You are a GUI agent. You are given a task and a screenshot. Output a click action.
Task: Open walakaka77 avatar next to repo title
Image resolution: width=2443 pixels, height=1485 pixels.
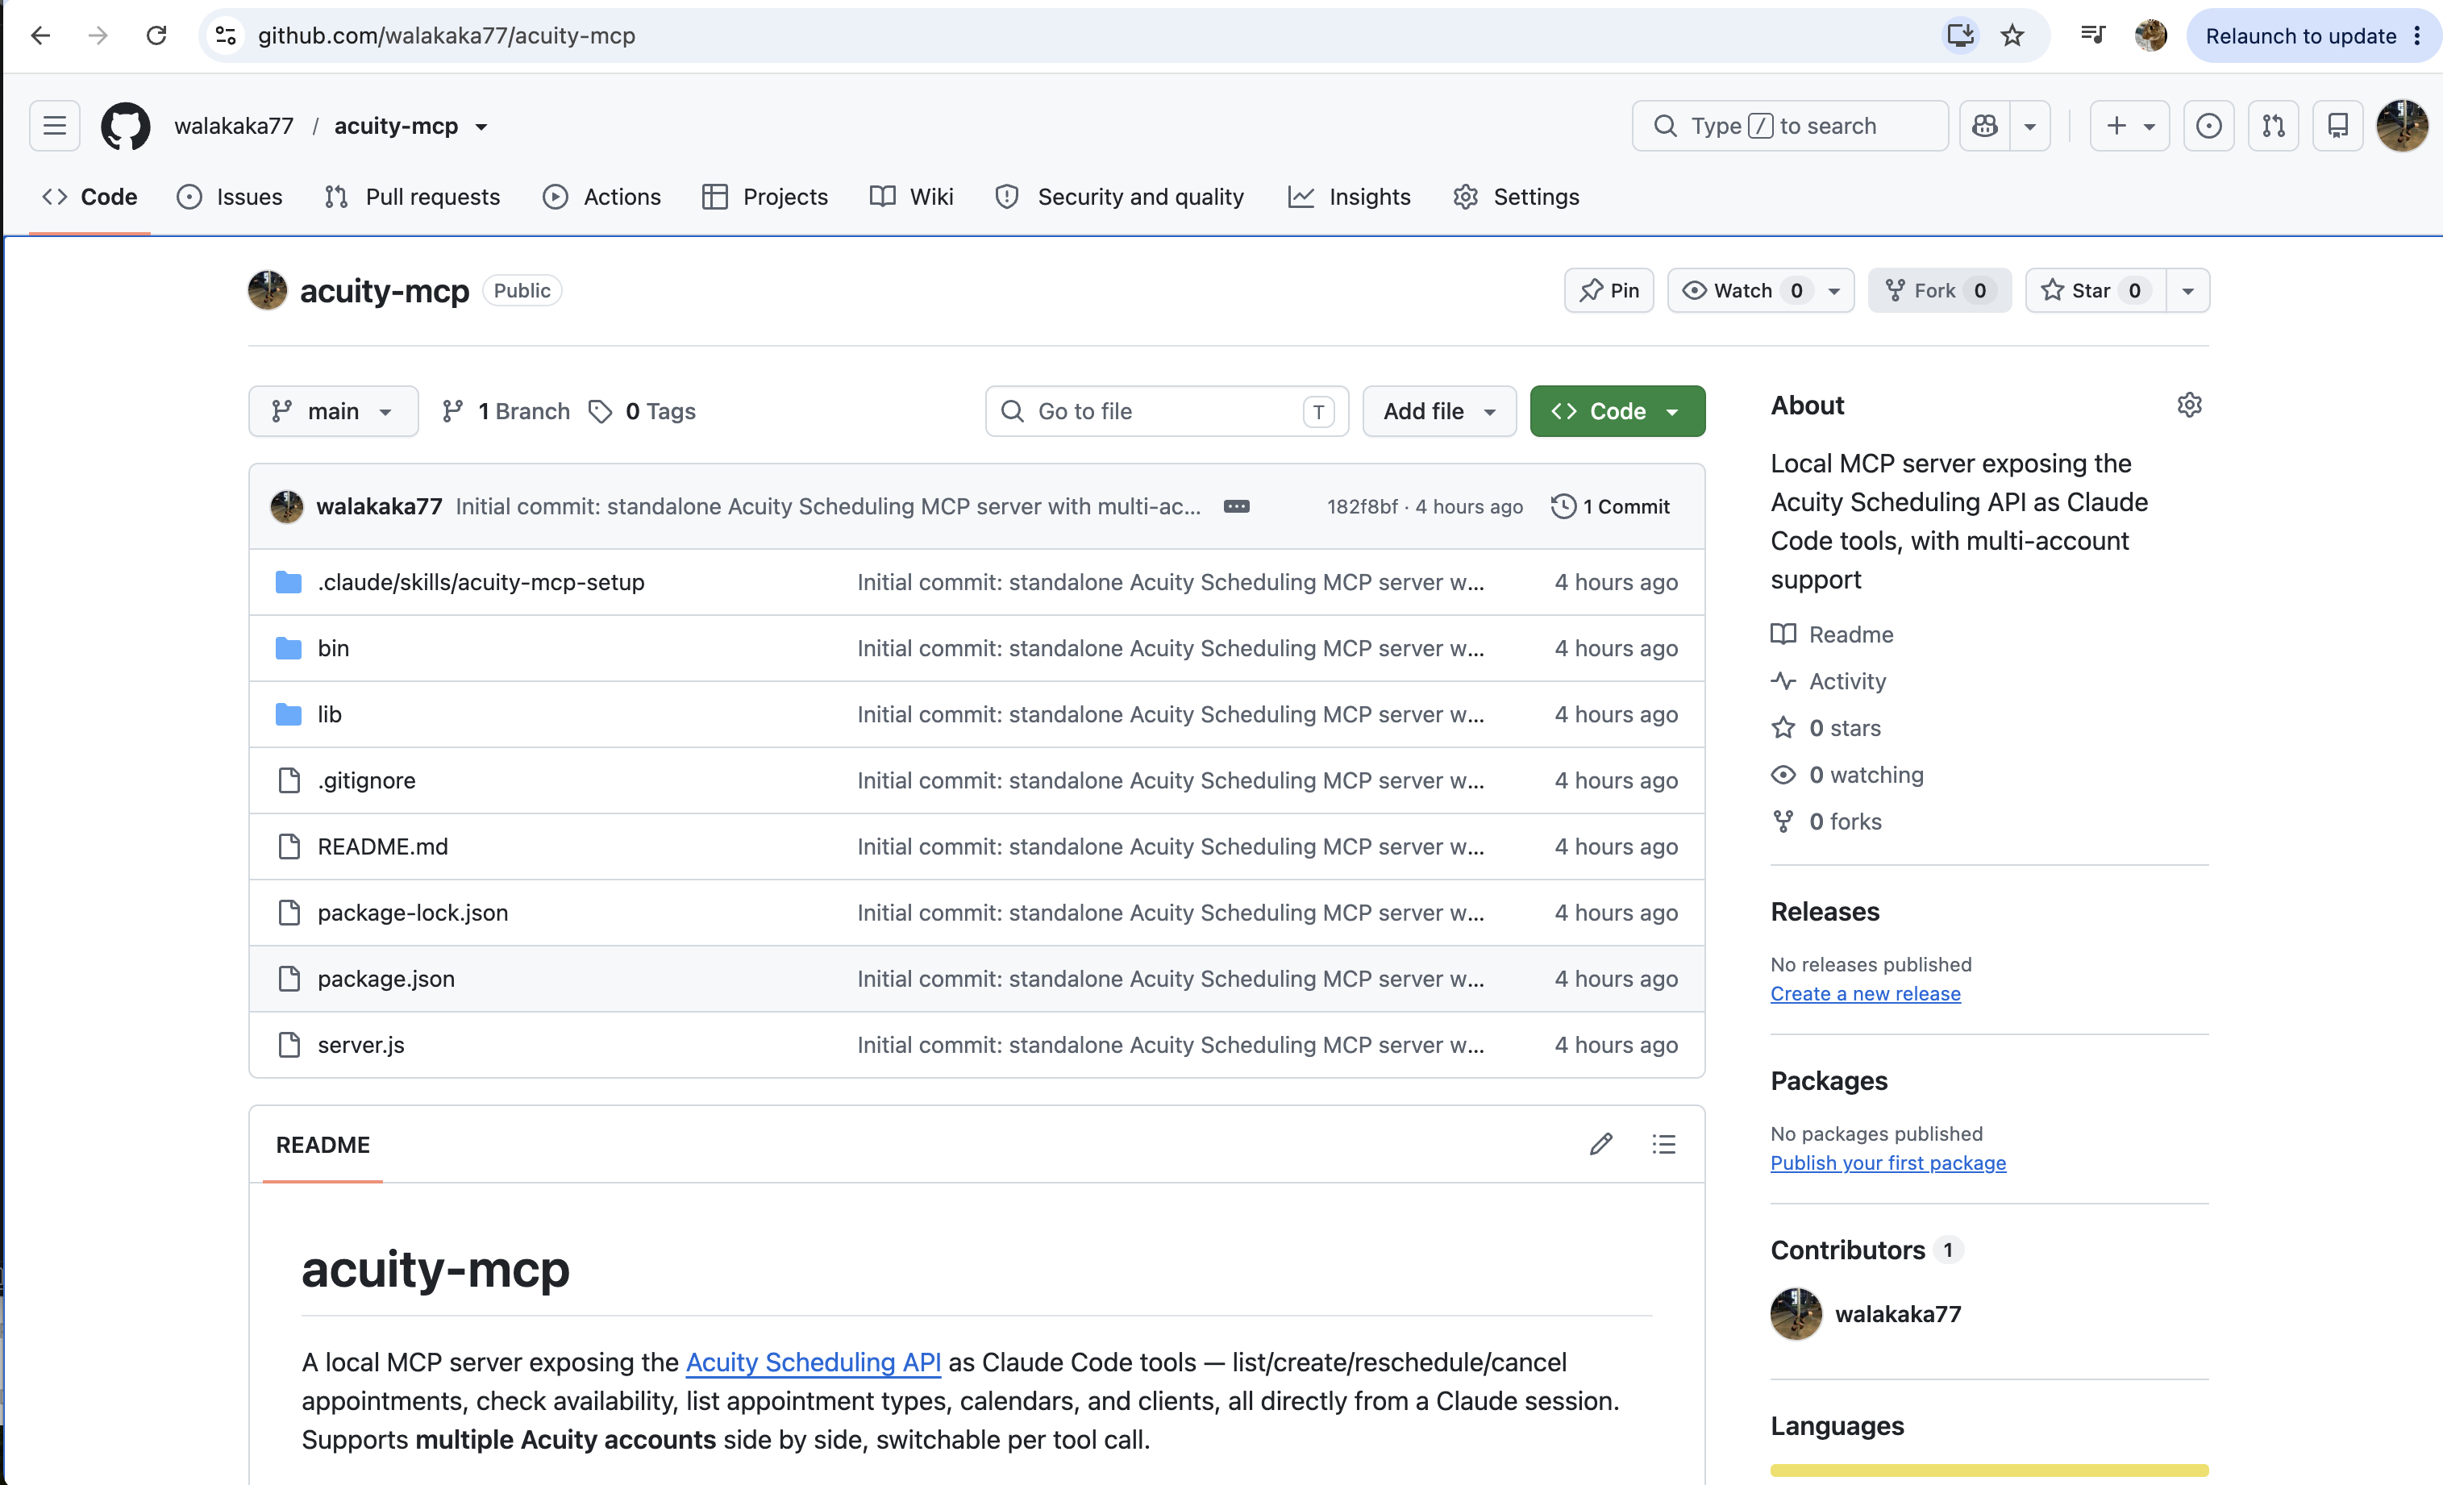268,290
